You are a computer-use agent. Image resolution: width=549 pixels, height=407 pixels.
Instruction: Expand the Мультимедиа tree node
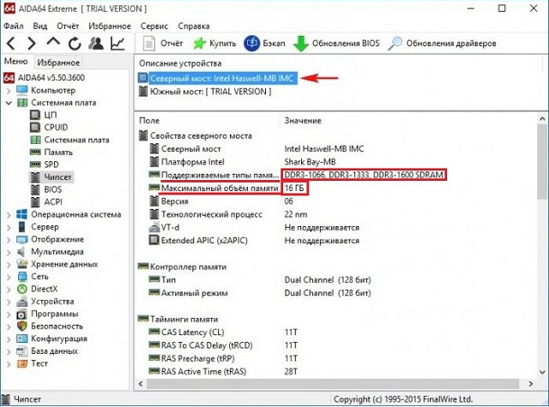pos(9,252)
